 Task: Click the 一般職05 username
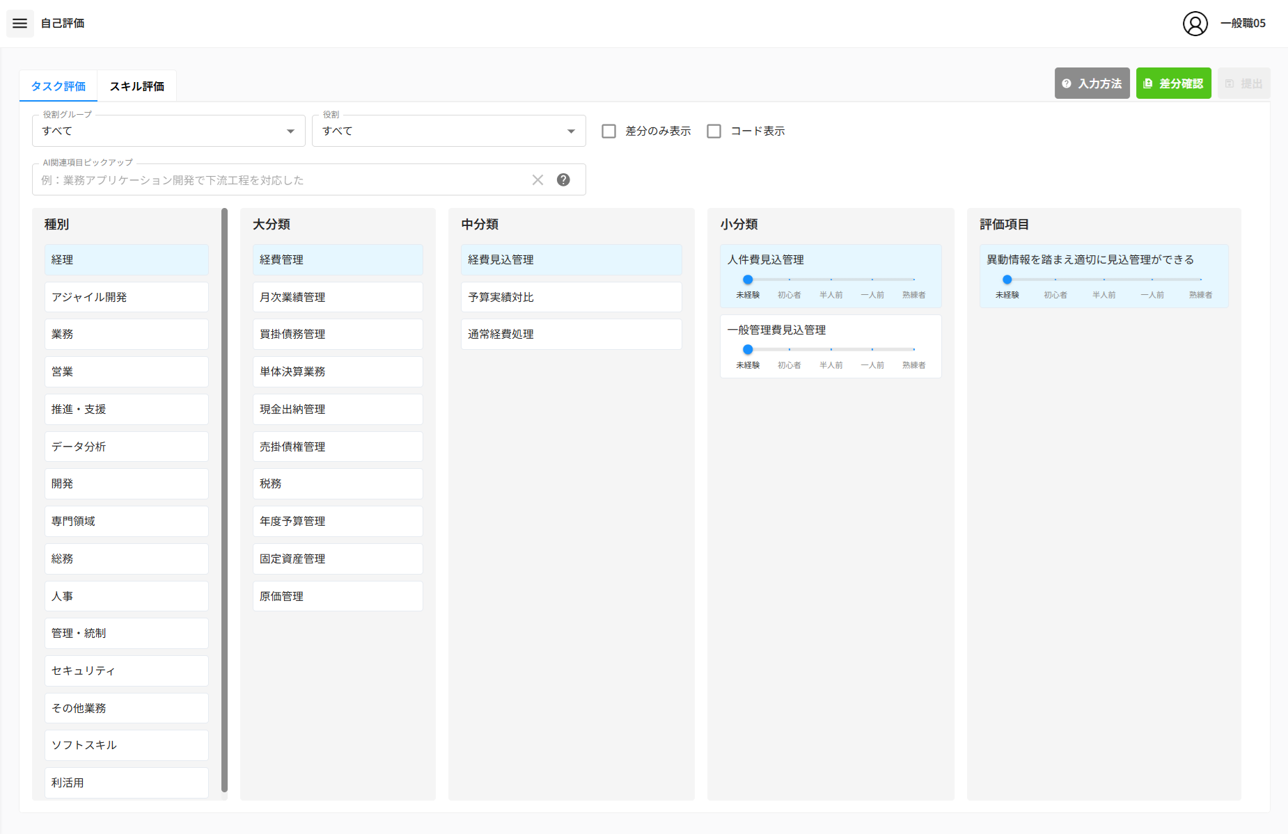click(1243, 24)
